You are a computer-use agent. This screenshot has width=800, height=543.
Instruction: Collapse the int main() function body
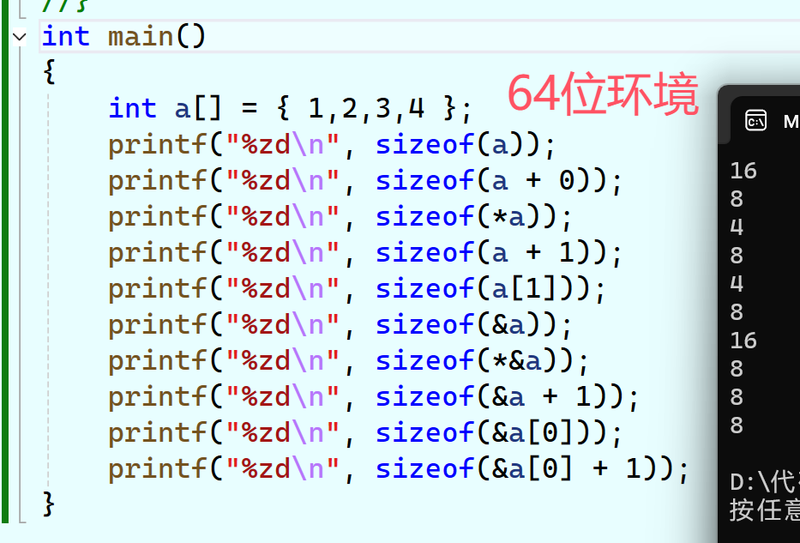pyautogui.click(x=18, y=36)
